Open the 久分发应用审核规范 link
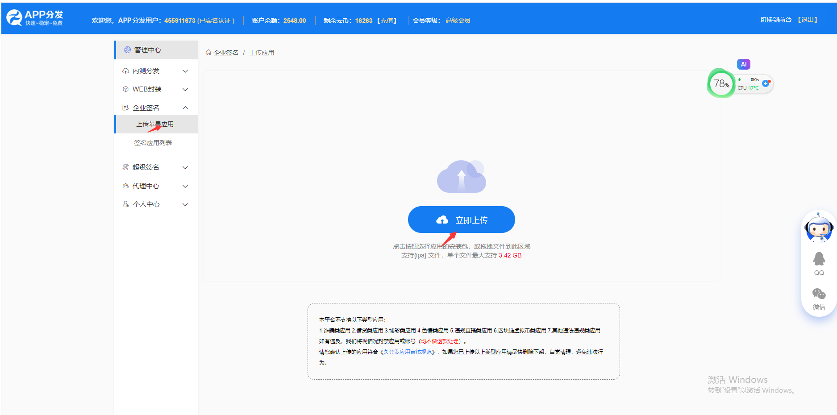Screen dimensions: 837x415 408,352
